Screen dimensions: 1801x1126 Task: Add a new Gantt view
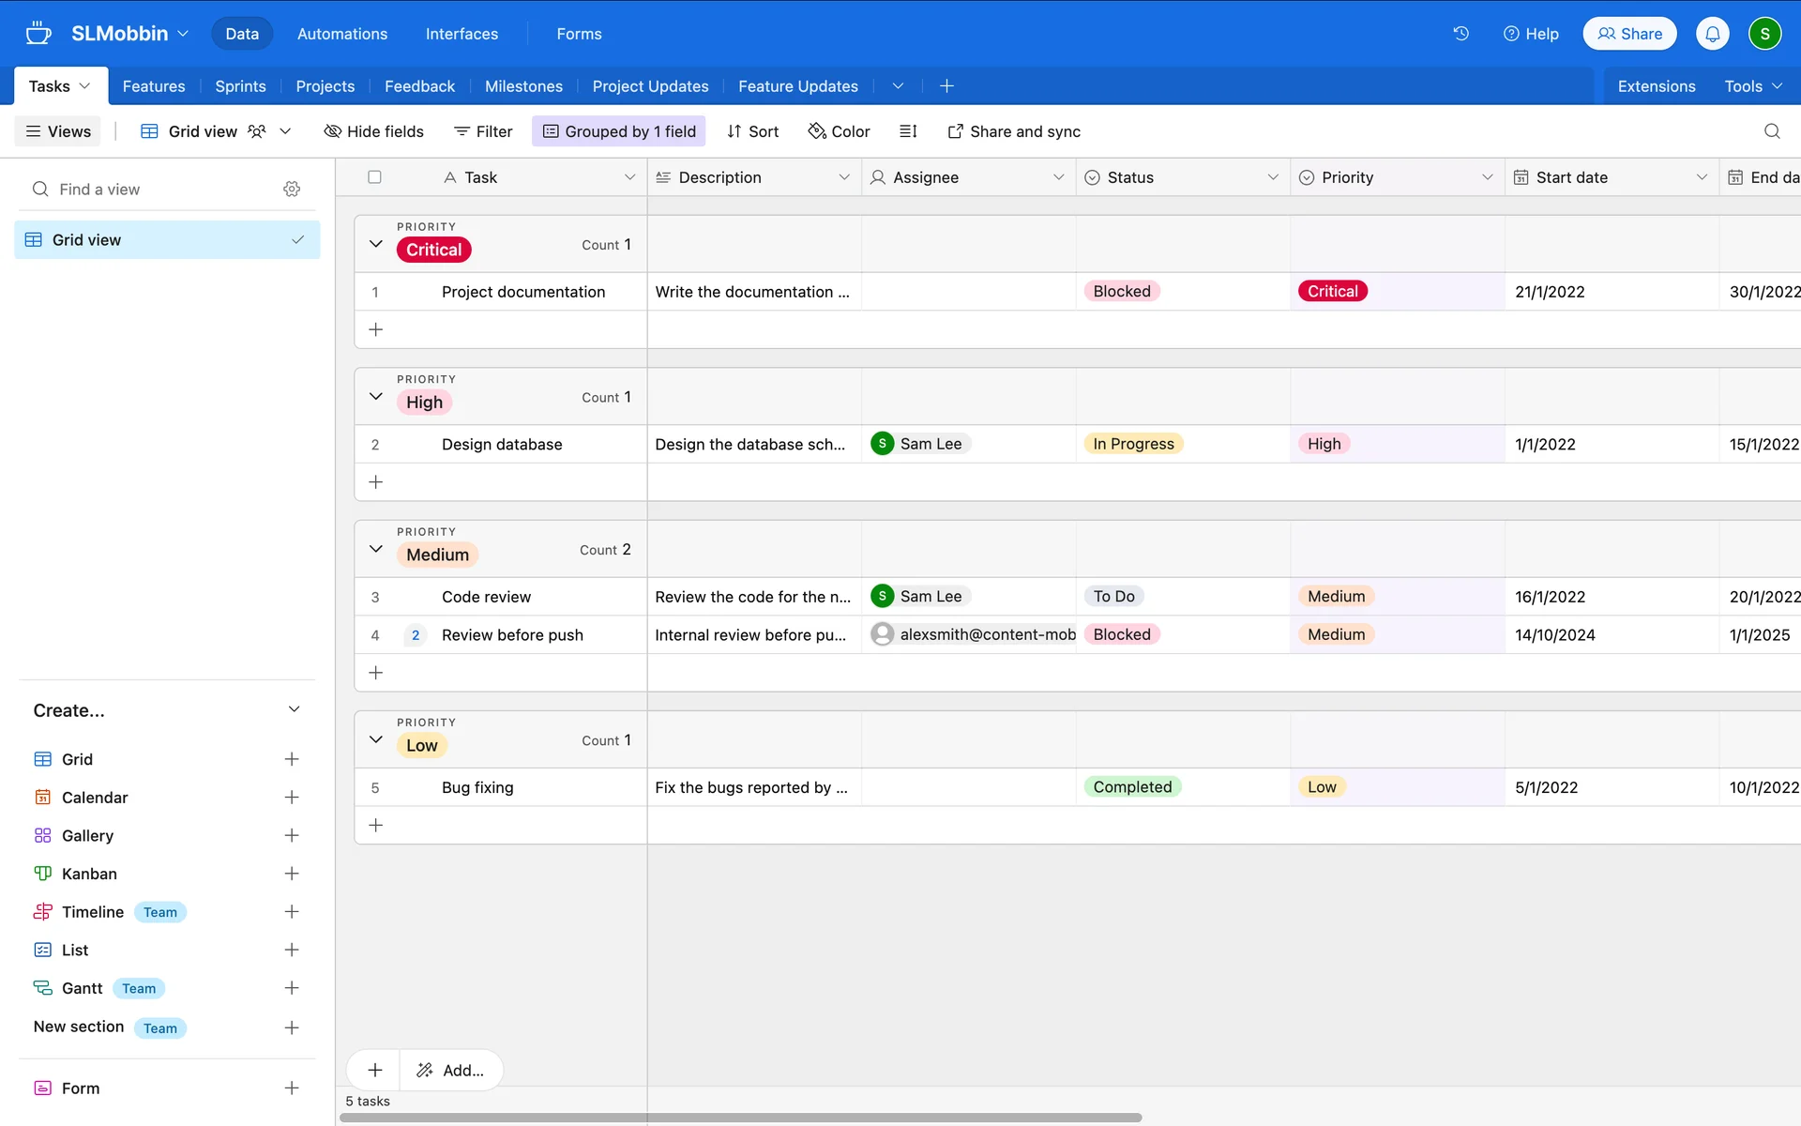tap(292, 988)
